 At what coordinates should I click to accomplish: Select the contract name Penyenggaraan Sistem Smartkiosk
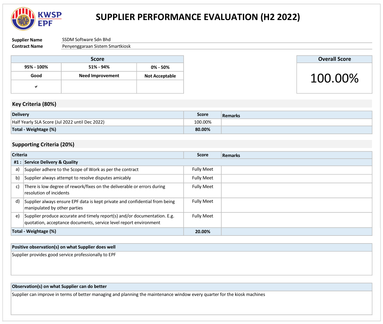click(96, 46)
